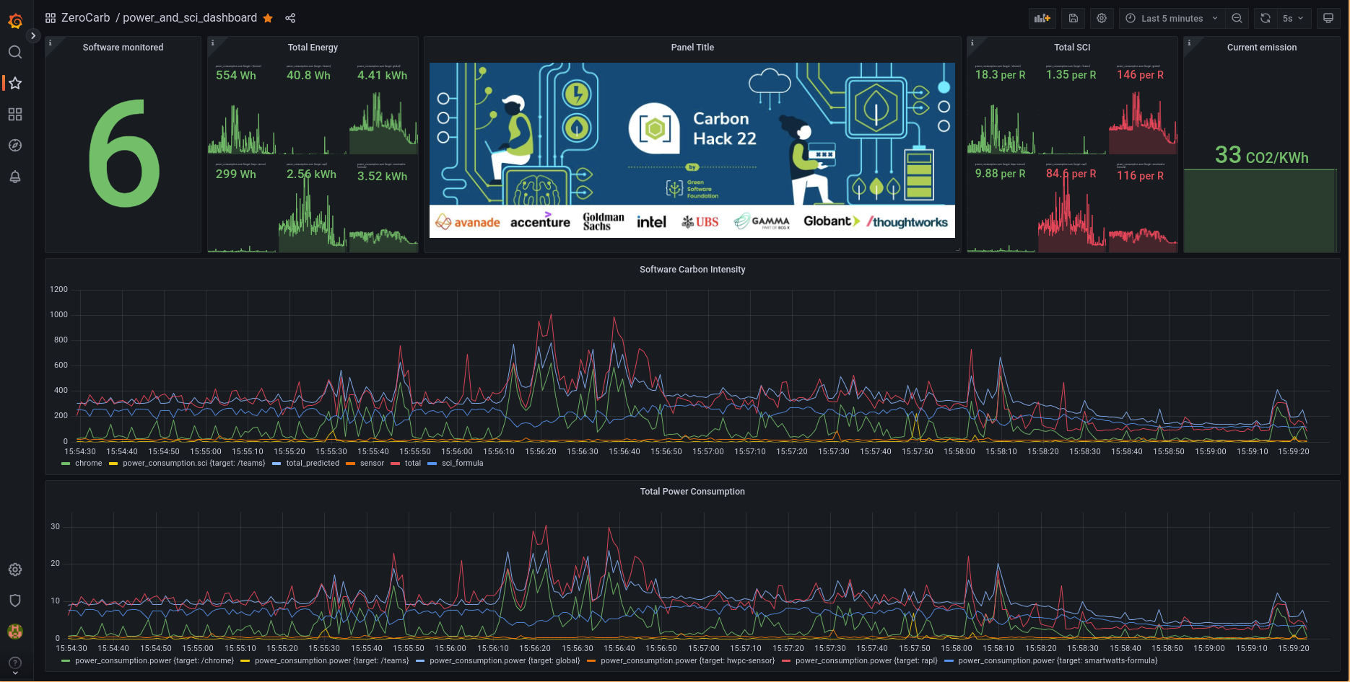Open the Total Energy panel title menu

313,48
